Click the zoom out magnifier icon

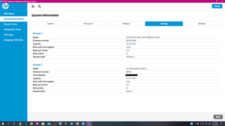point(39,6)
